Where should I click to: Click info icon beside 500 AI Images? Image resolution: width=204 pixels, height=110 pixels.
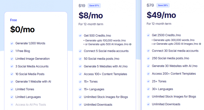[130, 44]
